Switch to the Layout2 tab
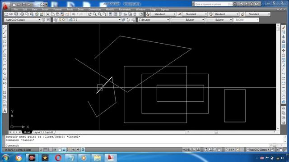The image size is (289, 162). click(49, 132)
